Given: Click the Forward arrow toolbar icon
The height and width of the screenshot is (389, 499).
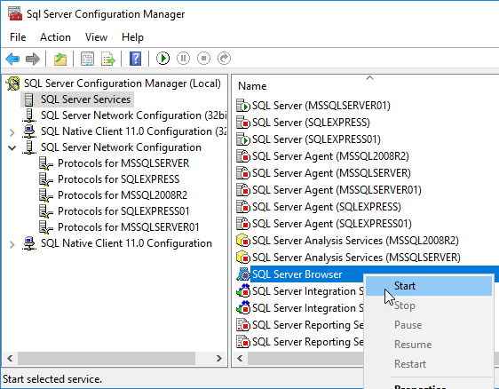Looking at the screenshot, I should click(33, 59).
